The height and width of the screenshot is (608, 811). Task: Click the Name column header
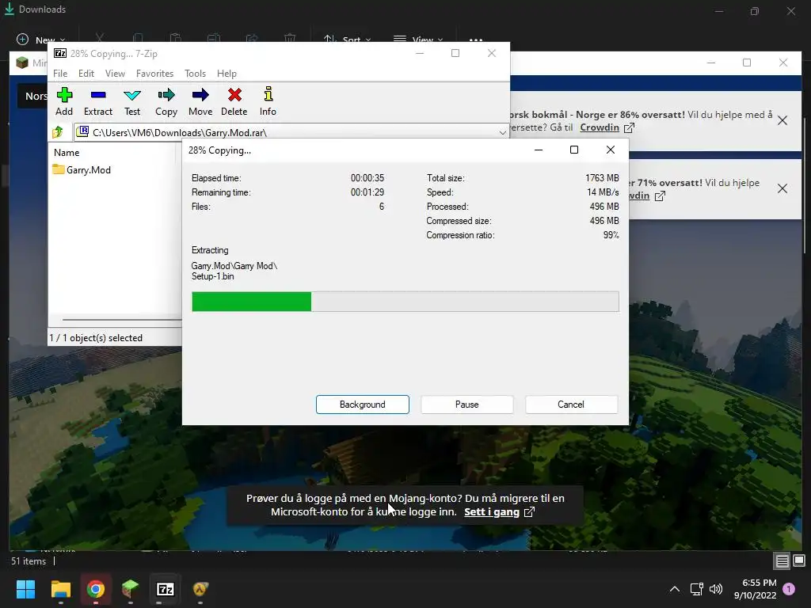(67, 153)
